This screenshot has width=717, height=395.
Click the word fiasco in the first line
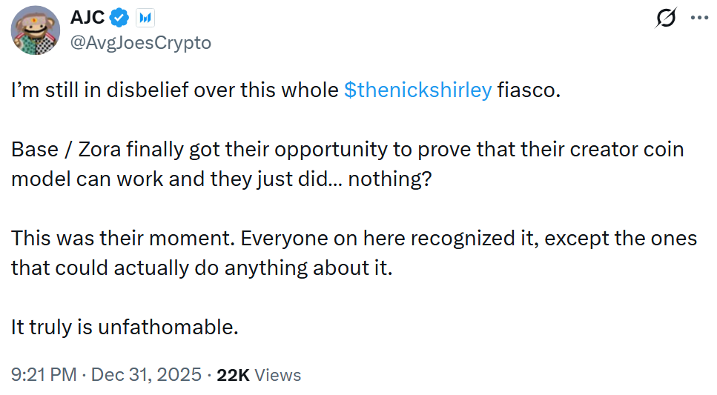pyautogui.click(x=526, y=90)
